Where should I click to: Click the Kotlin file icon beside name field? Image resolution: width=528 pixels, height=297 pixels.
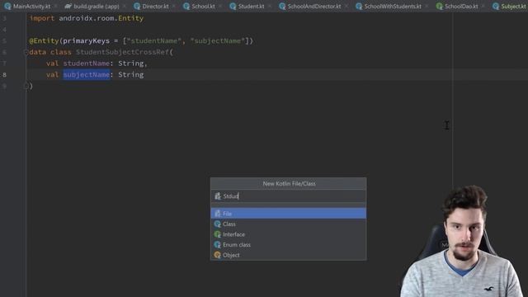click(x=218, y=196)
